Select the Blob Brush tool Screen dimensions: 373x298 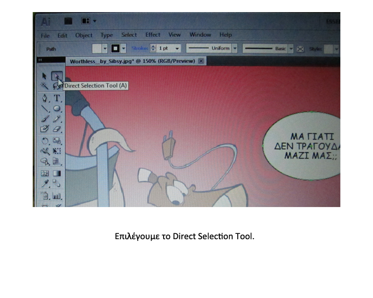click(x=45, y=129)
